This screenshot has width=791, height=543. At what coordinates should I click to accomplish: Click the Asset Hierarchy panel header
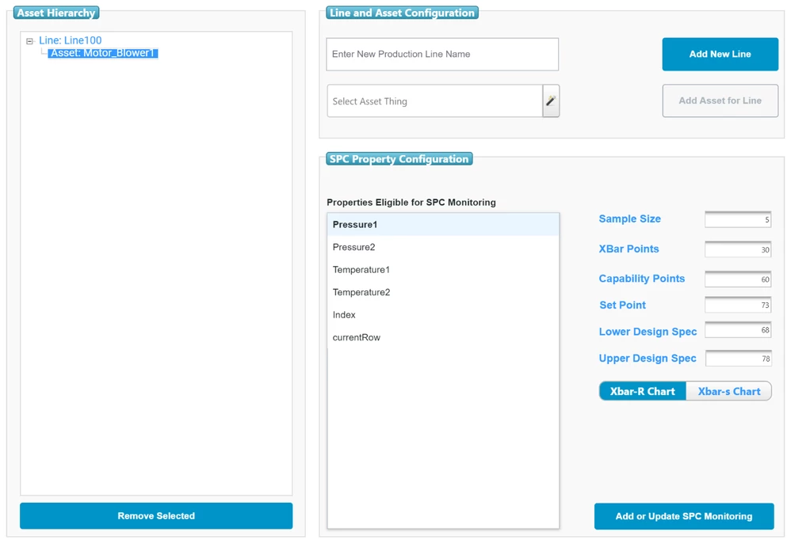pyautogui.click(x=56, y=13)
